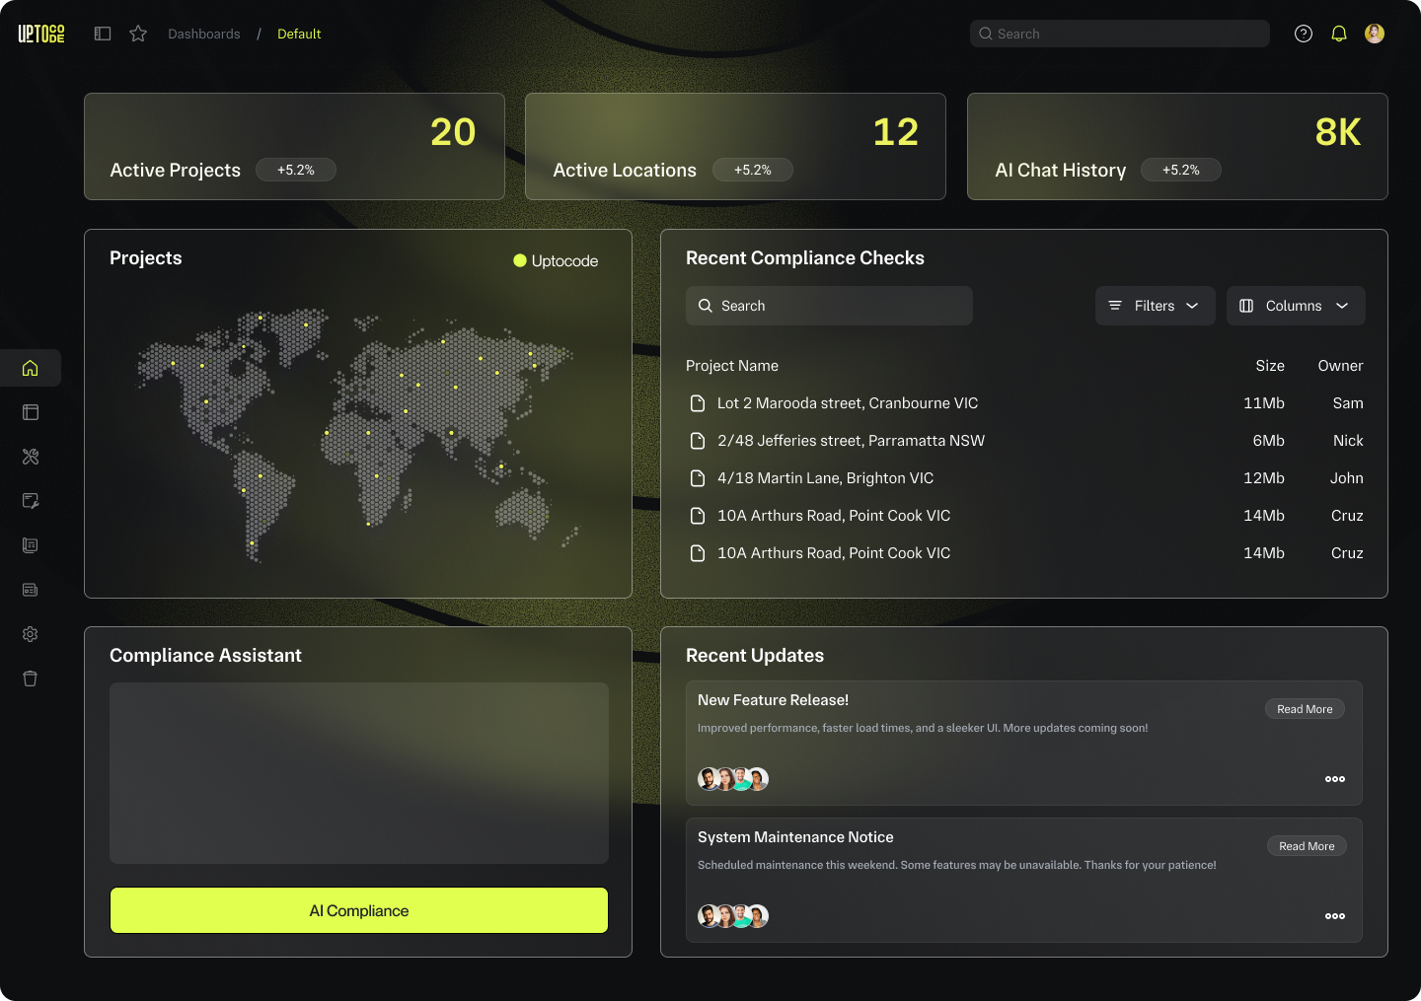Open the settings gear sidebar icon
This screenshot has height=1001, width=1421.
point(31,634)
